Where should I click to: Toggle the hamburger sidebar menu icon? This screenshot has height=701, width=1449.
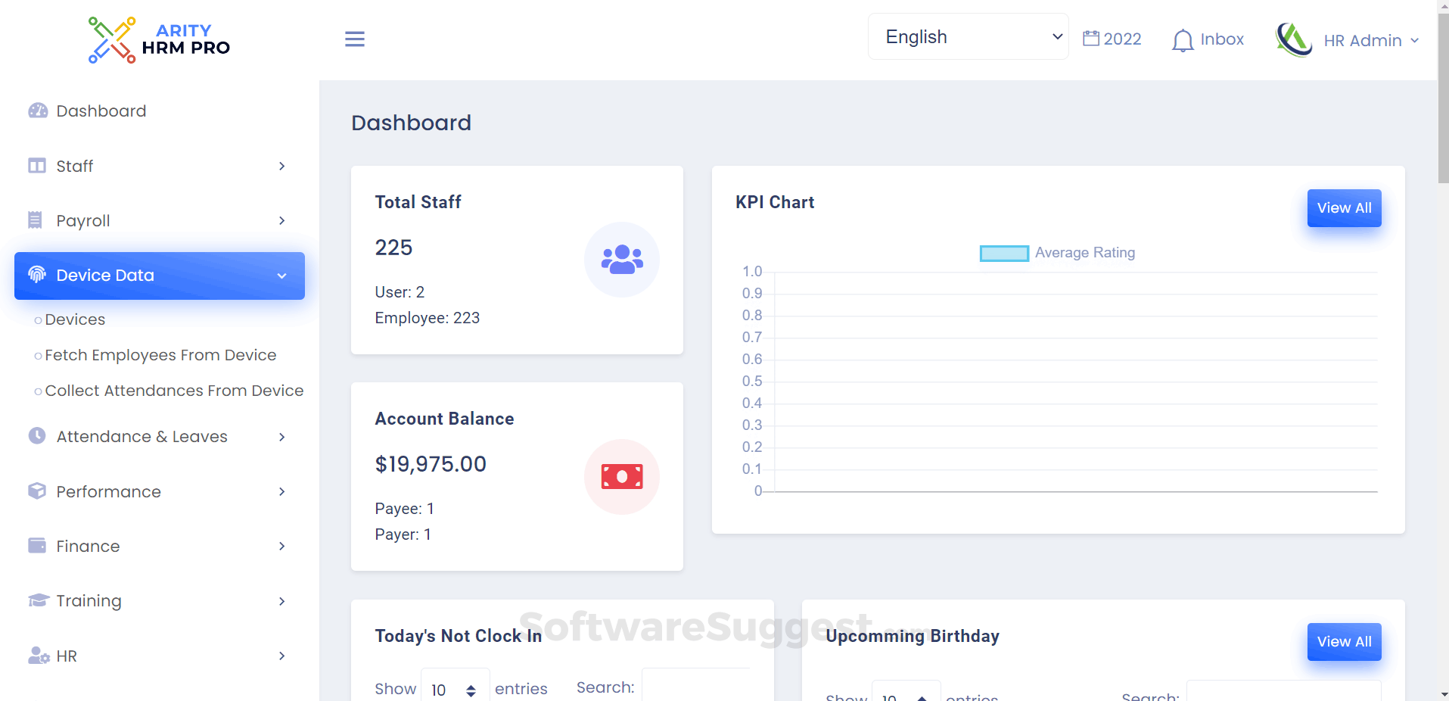(355, 39)
